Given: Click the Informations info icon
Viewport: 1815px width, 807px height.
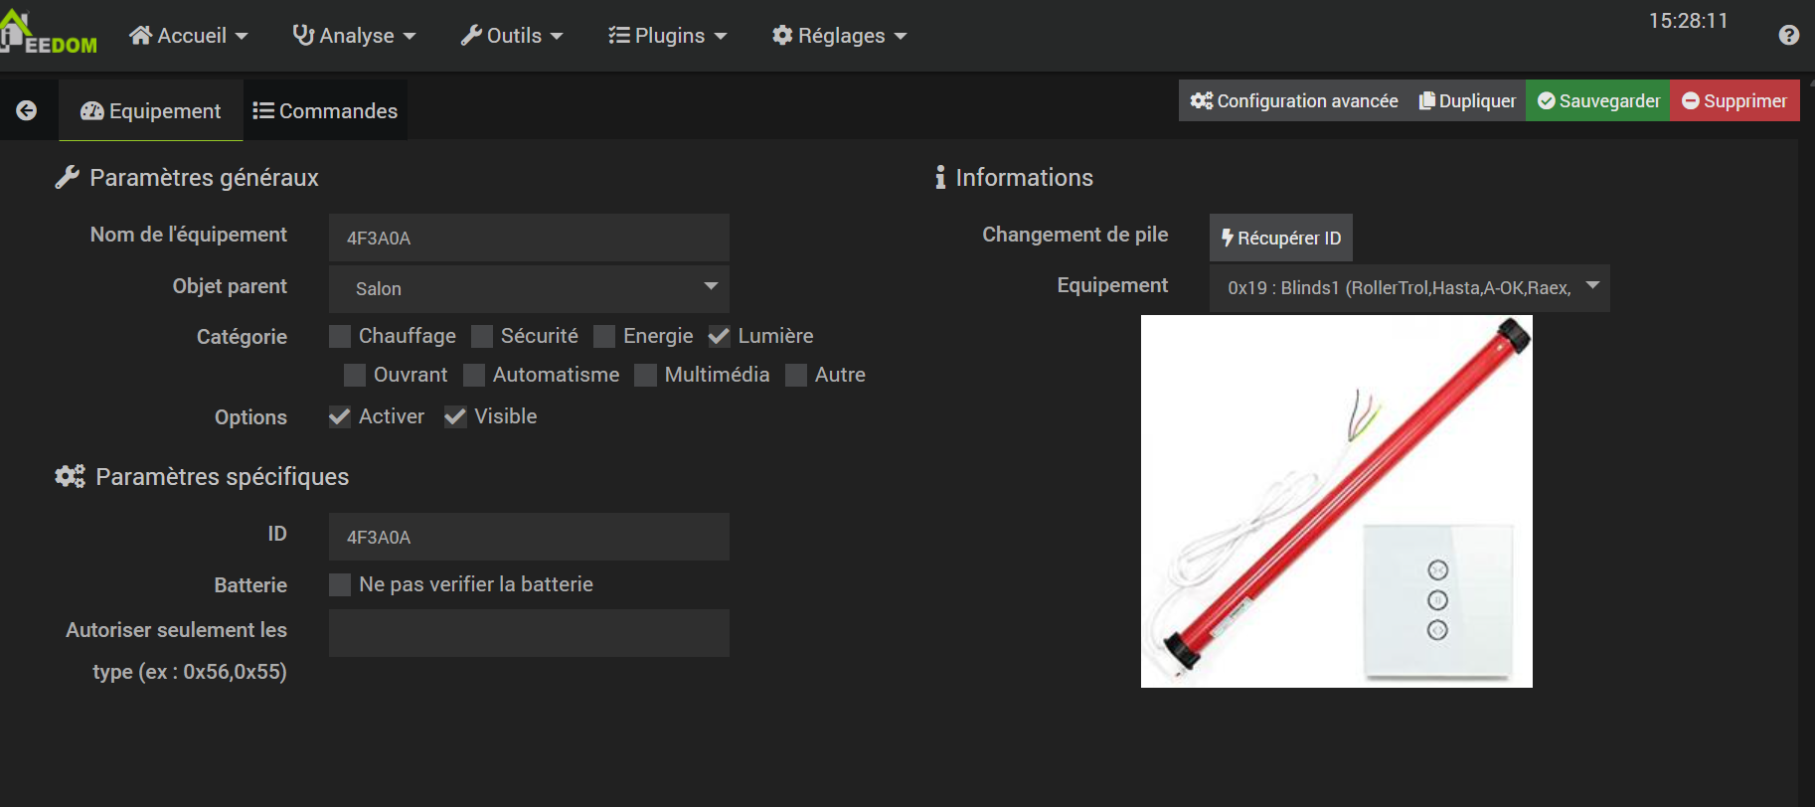Looking at the screenshot, I should coord(940,177).
